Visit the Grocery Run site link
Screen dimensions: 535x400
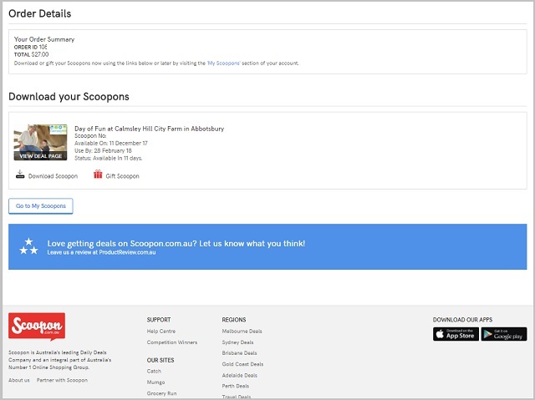(x=161, y=393)
